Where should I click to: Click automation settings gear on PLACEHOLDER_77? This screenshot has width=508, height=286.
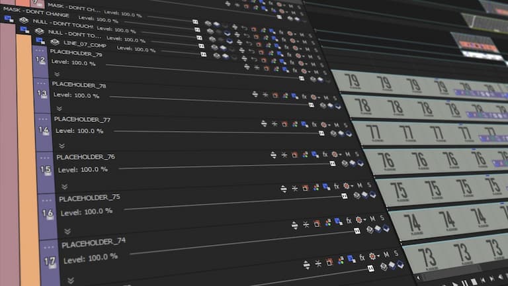[323, 125]
